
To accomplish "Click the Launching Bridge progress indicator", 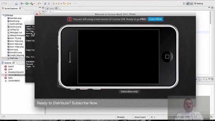I will coord(179,117).
